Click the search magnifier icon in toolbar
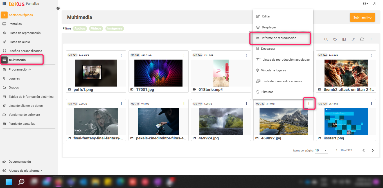 click(326, 39)
